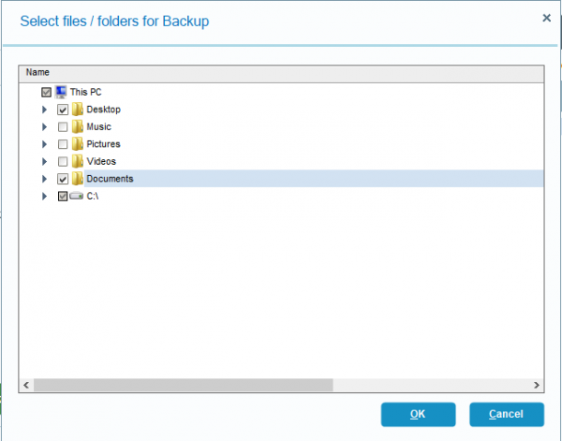Select the 'This PC' label
The width and height of the screenshot is (562, 441).
tap(85, 92)
